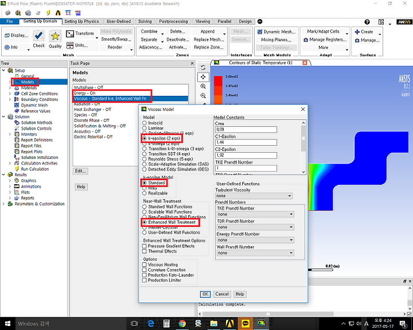Expand the Boundary Conditions tree node
This screenshot has width=413, height=330.
coord(10,99)
